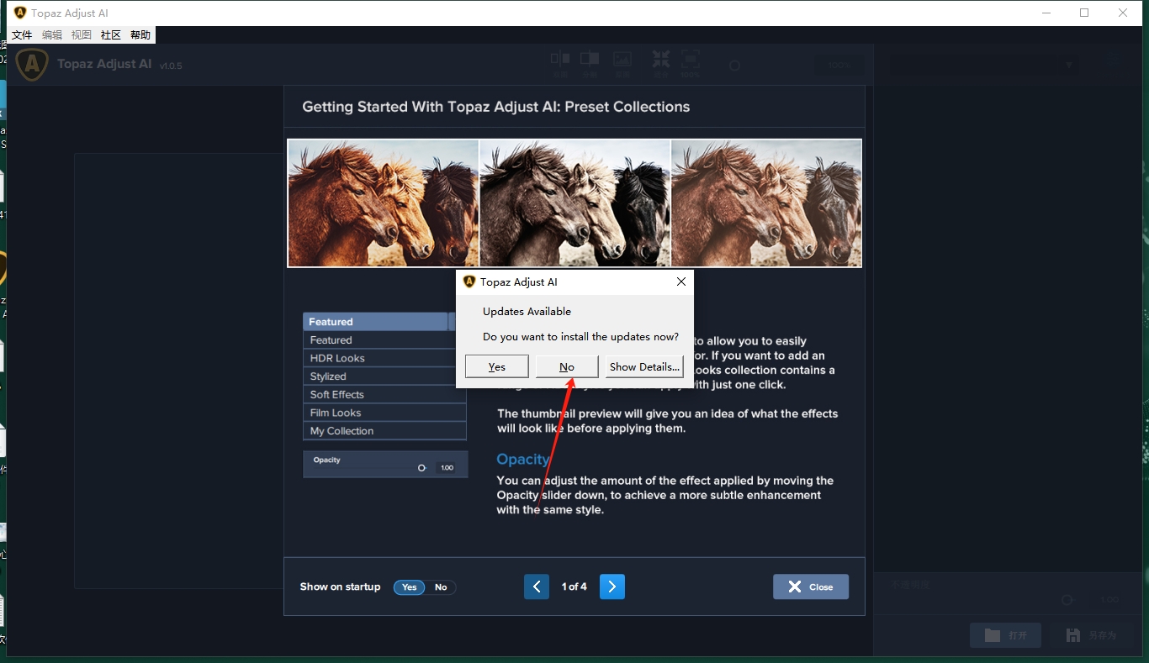Click the 打开 open folder button
The width and height of the screenshot is (1149, 663).
(1005, 635)
